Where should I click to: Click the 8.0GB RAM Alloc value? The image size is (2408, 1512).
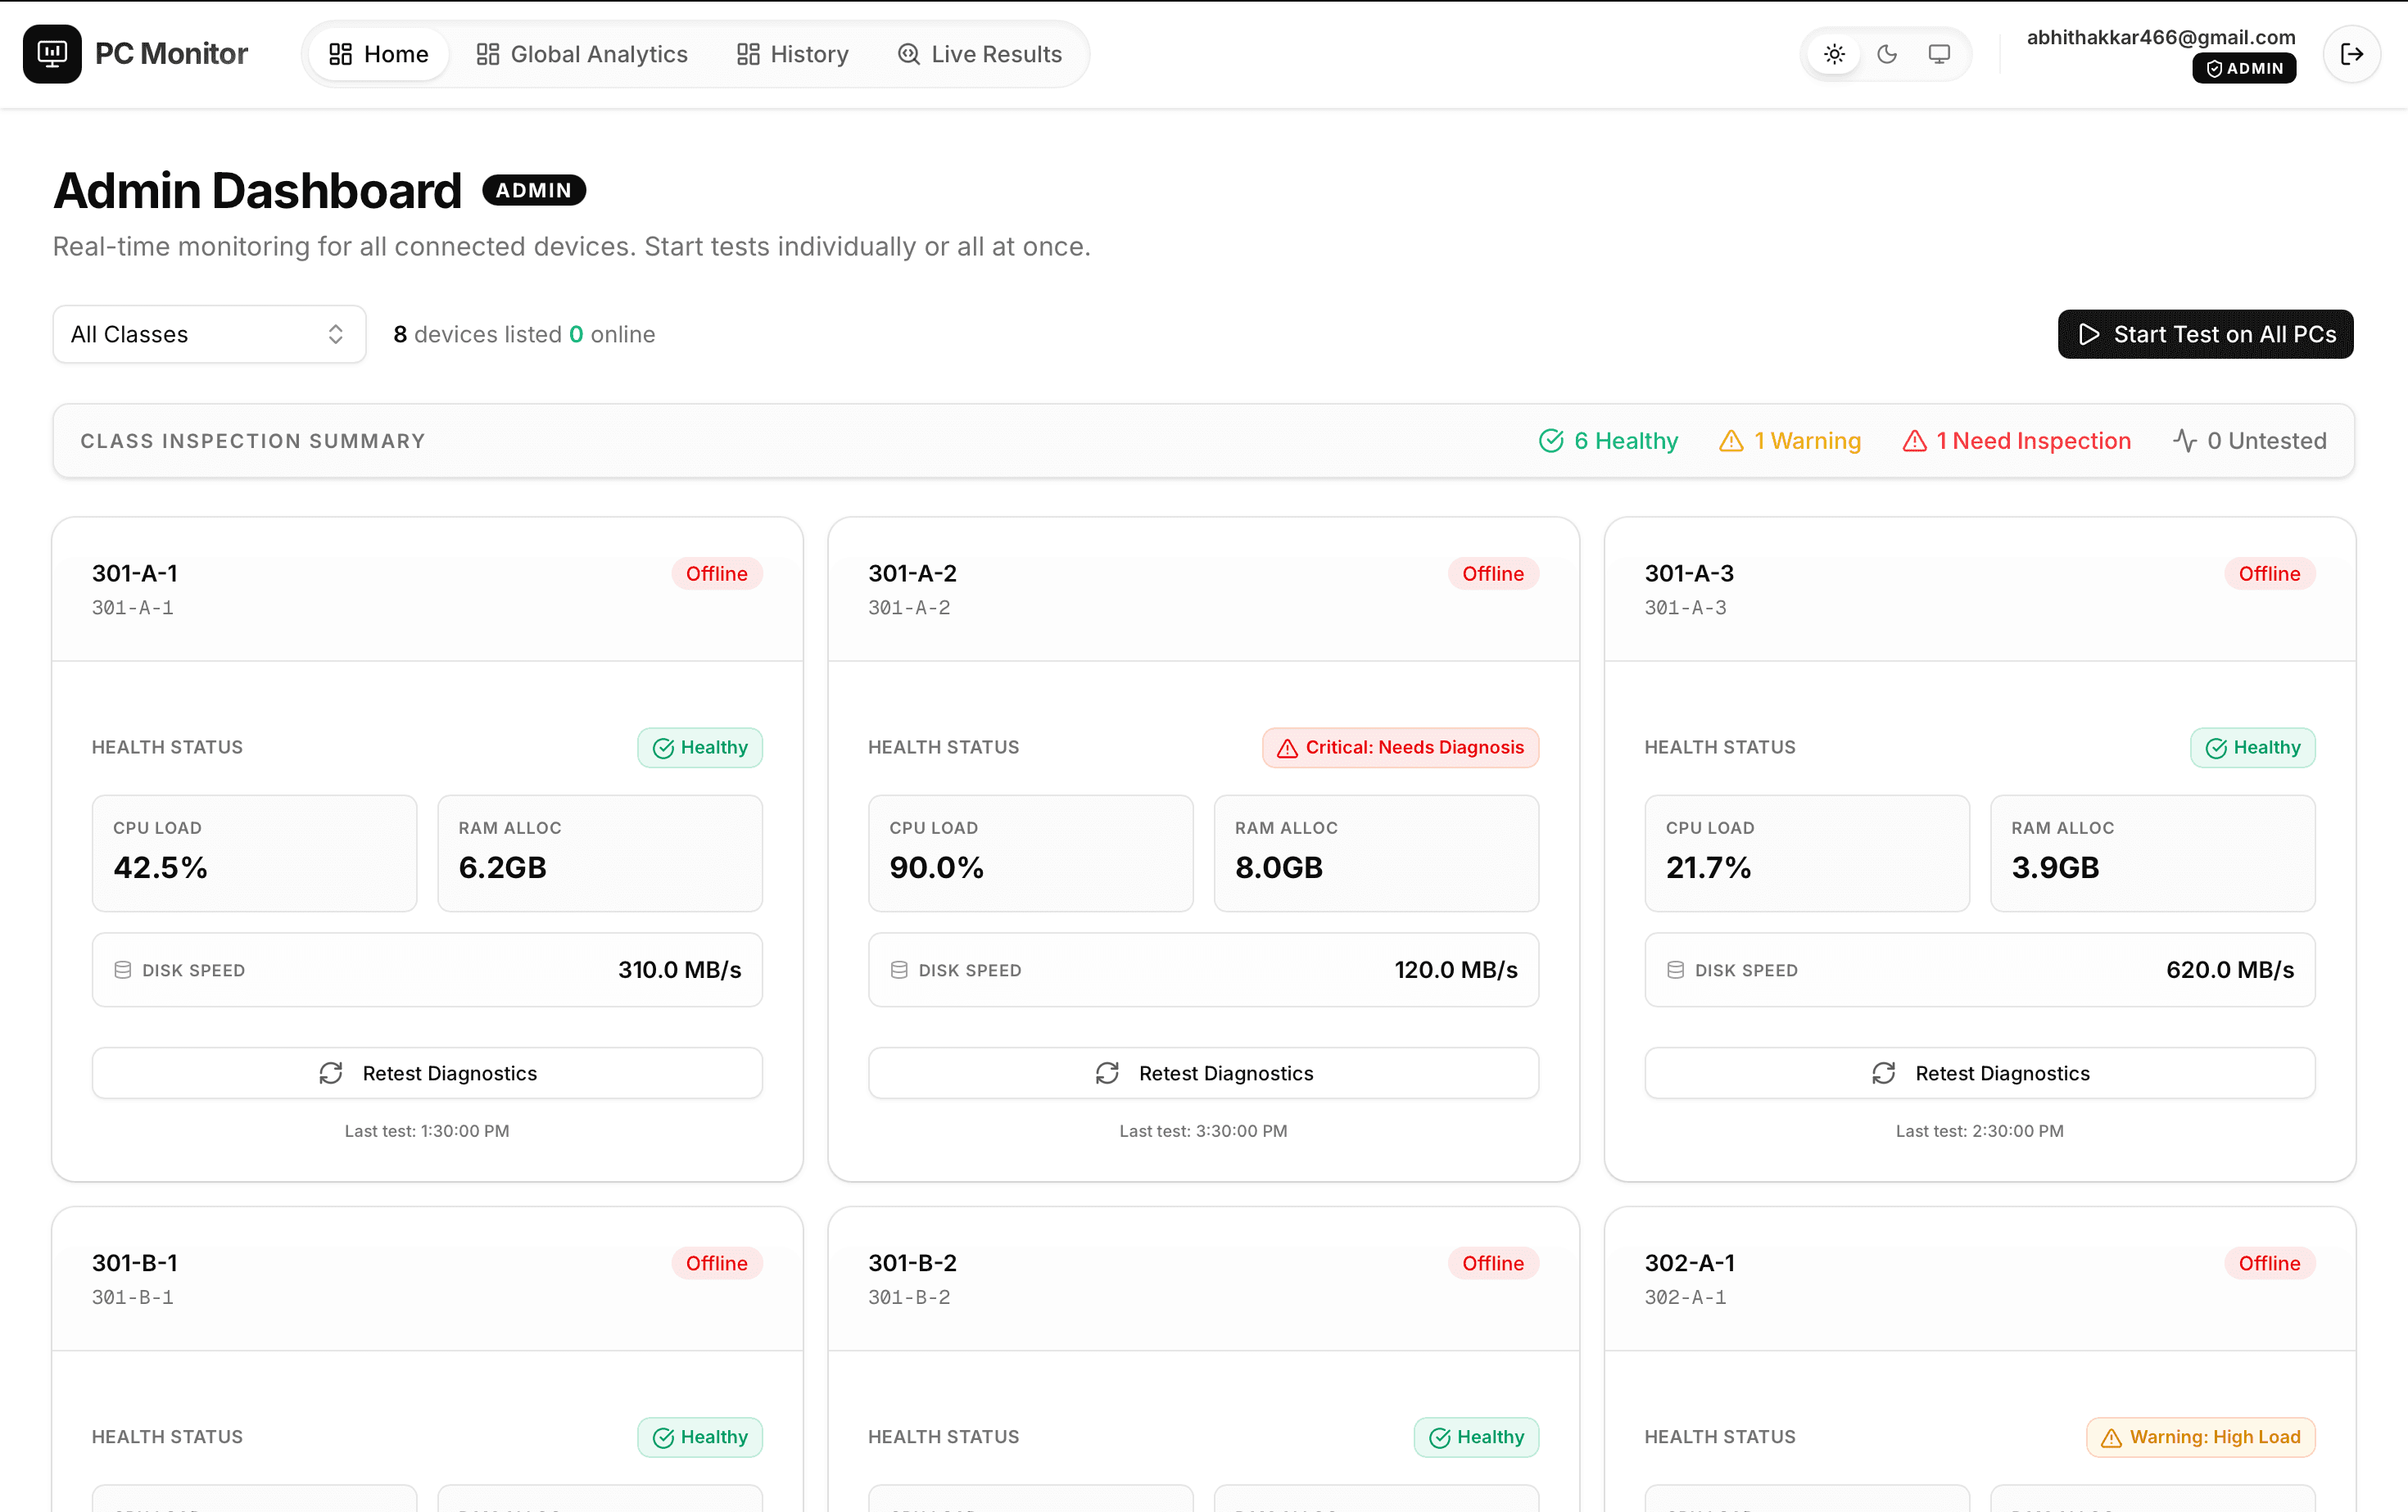pyautogui.click(x=1279, y=867)
